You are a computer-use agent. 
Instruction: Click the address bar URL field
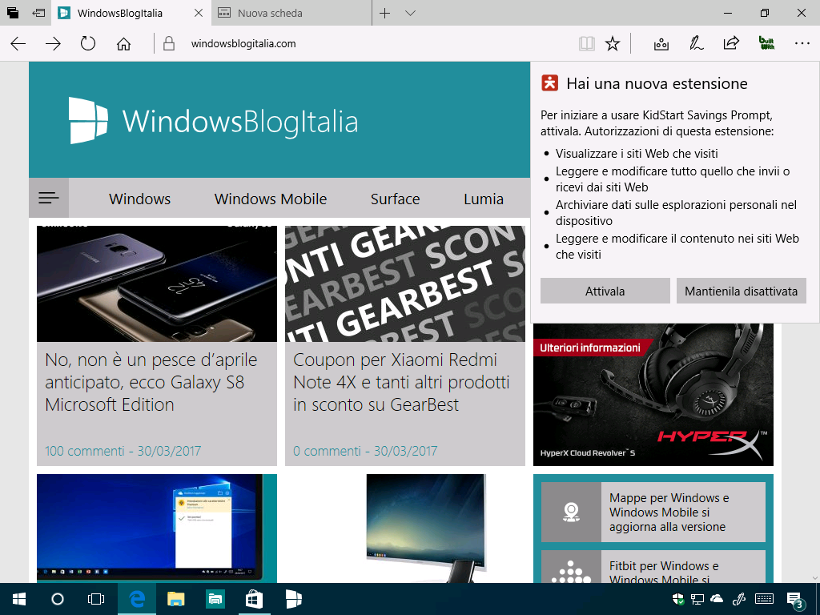(x=366, y=43)
